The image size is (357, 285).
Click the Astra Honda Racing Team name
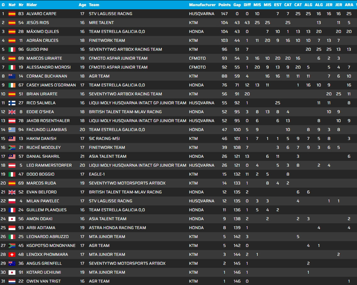[x=117, y=228]
